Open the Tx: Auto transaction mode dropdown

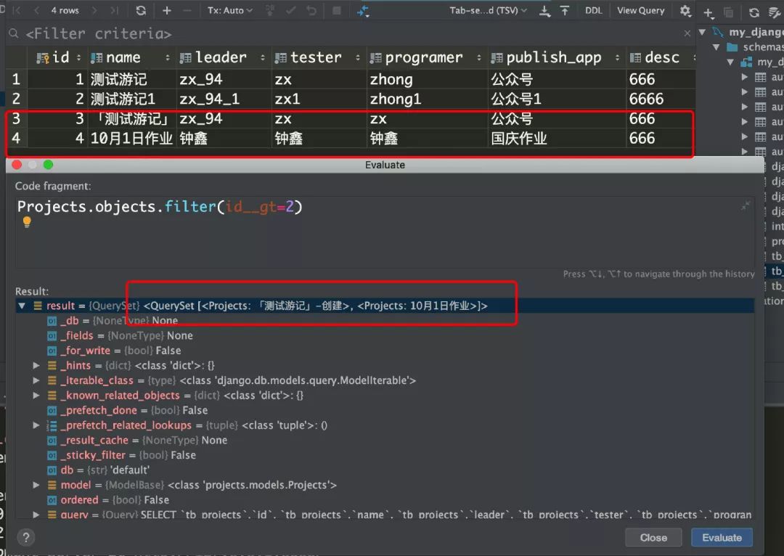pyautogui.click(x=230, y=10)
